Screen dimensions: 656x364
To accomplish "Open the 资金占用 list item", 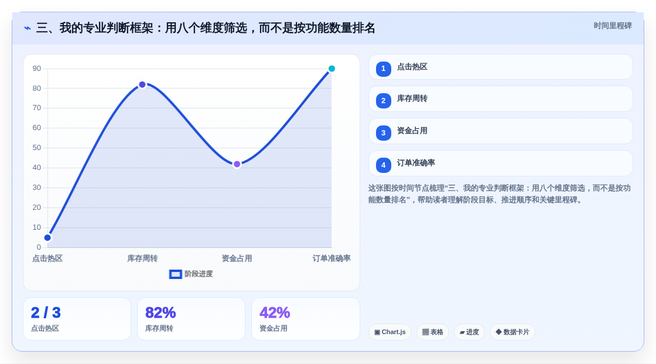I will click(500, 131).
